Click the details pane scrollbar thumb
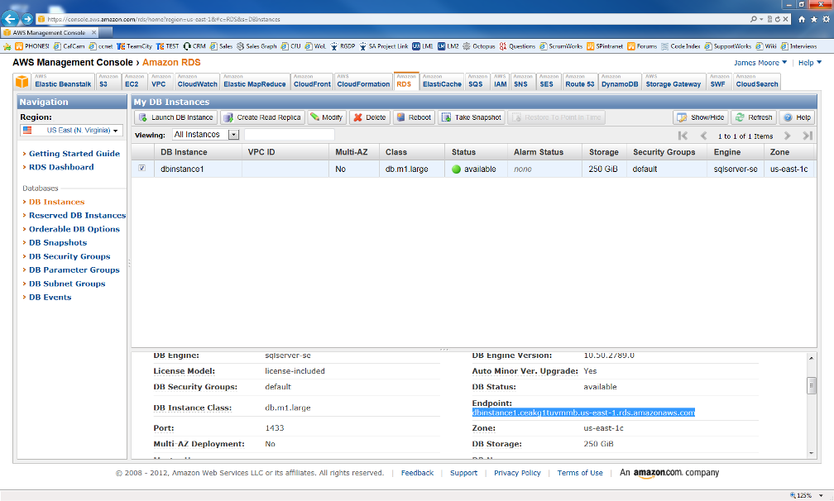The width and height of the screenshot is (834, 501). tap(811, 385)
